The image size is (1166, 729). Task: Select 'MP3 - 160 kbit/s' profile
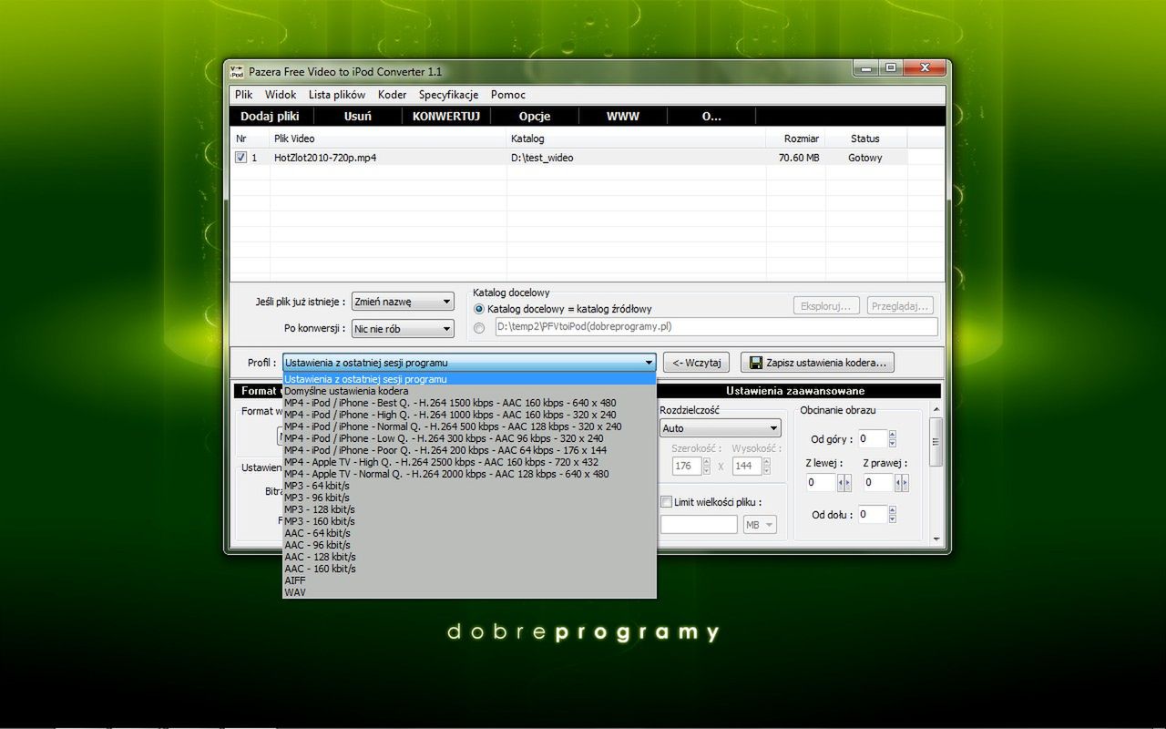[469, 521]
